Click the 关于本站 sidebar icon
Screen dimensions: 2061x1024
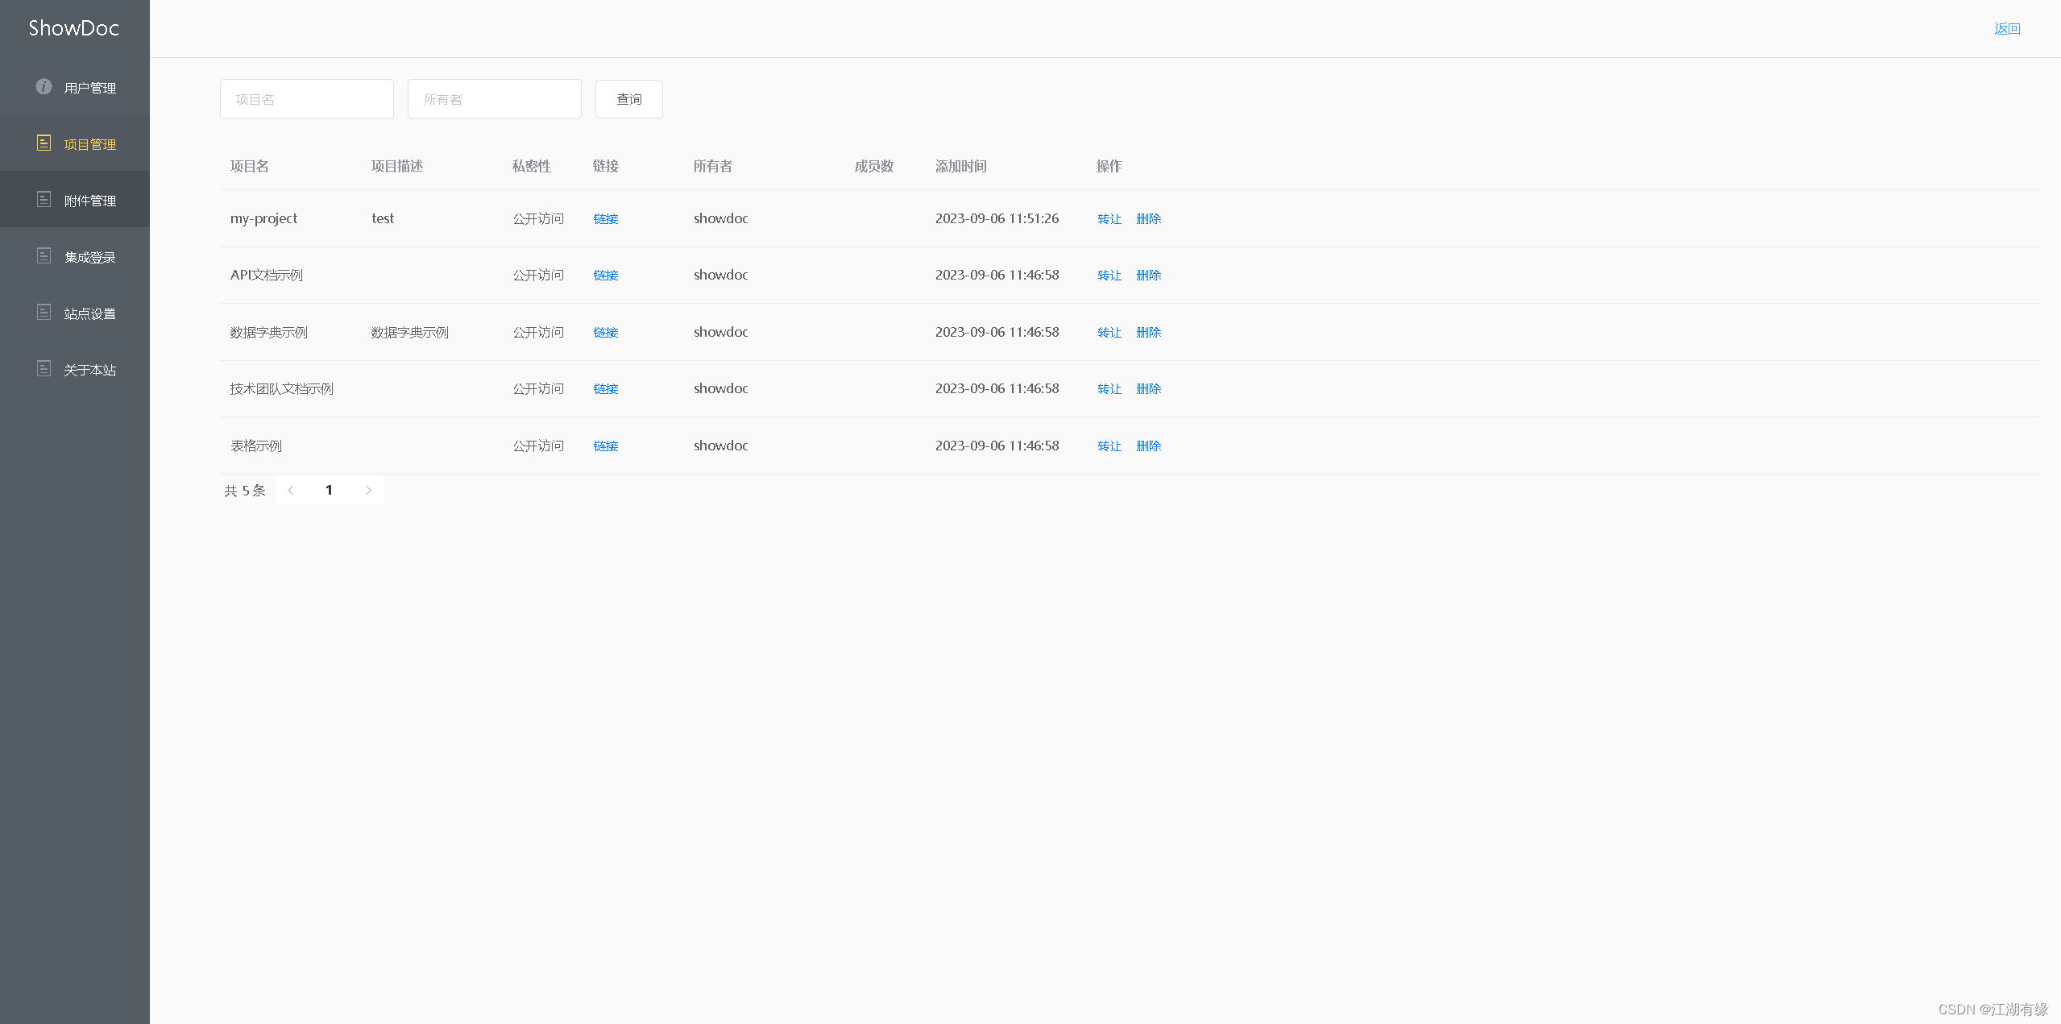pyautogui.click(x=44, y=368)
